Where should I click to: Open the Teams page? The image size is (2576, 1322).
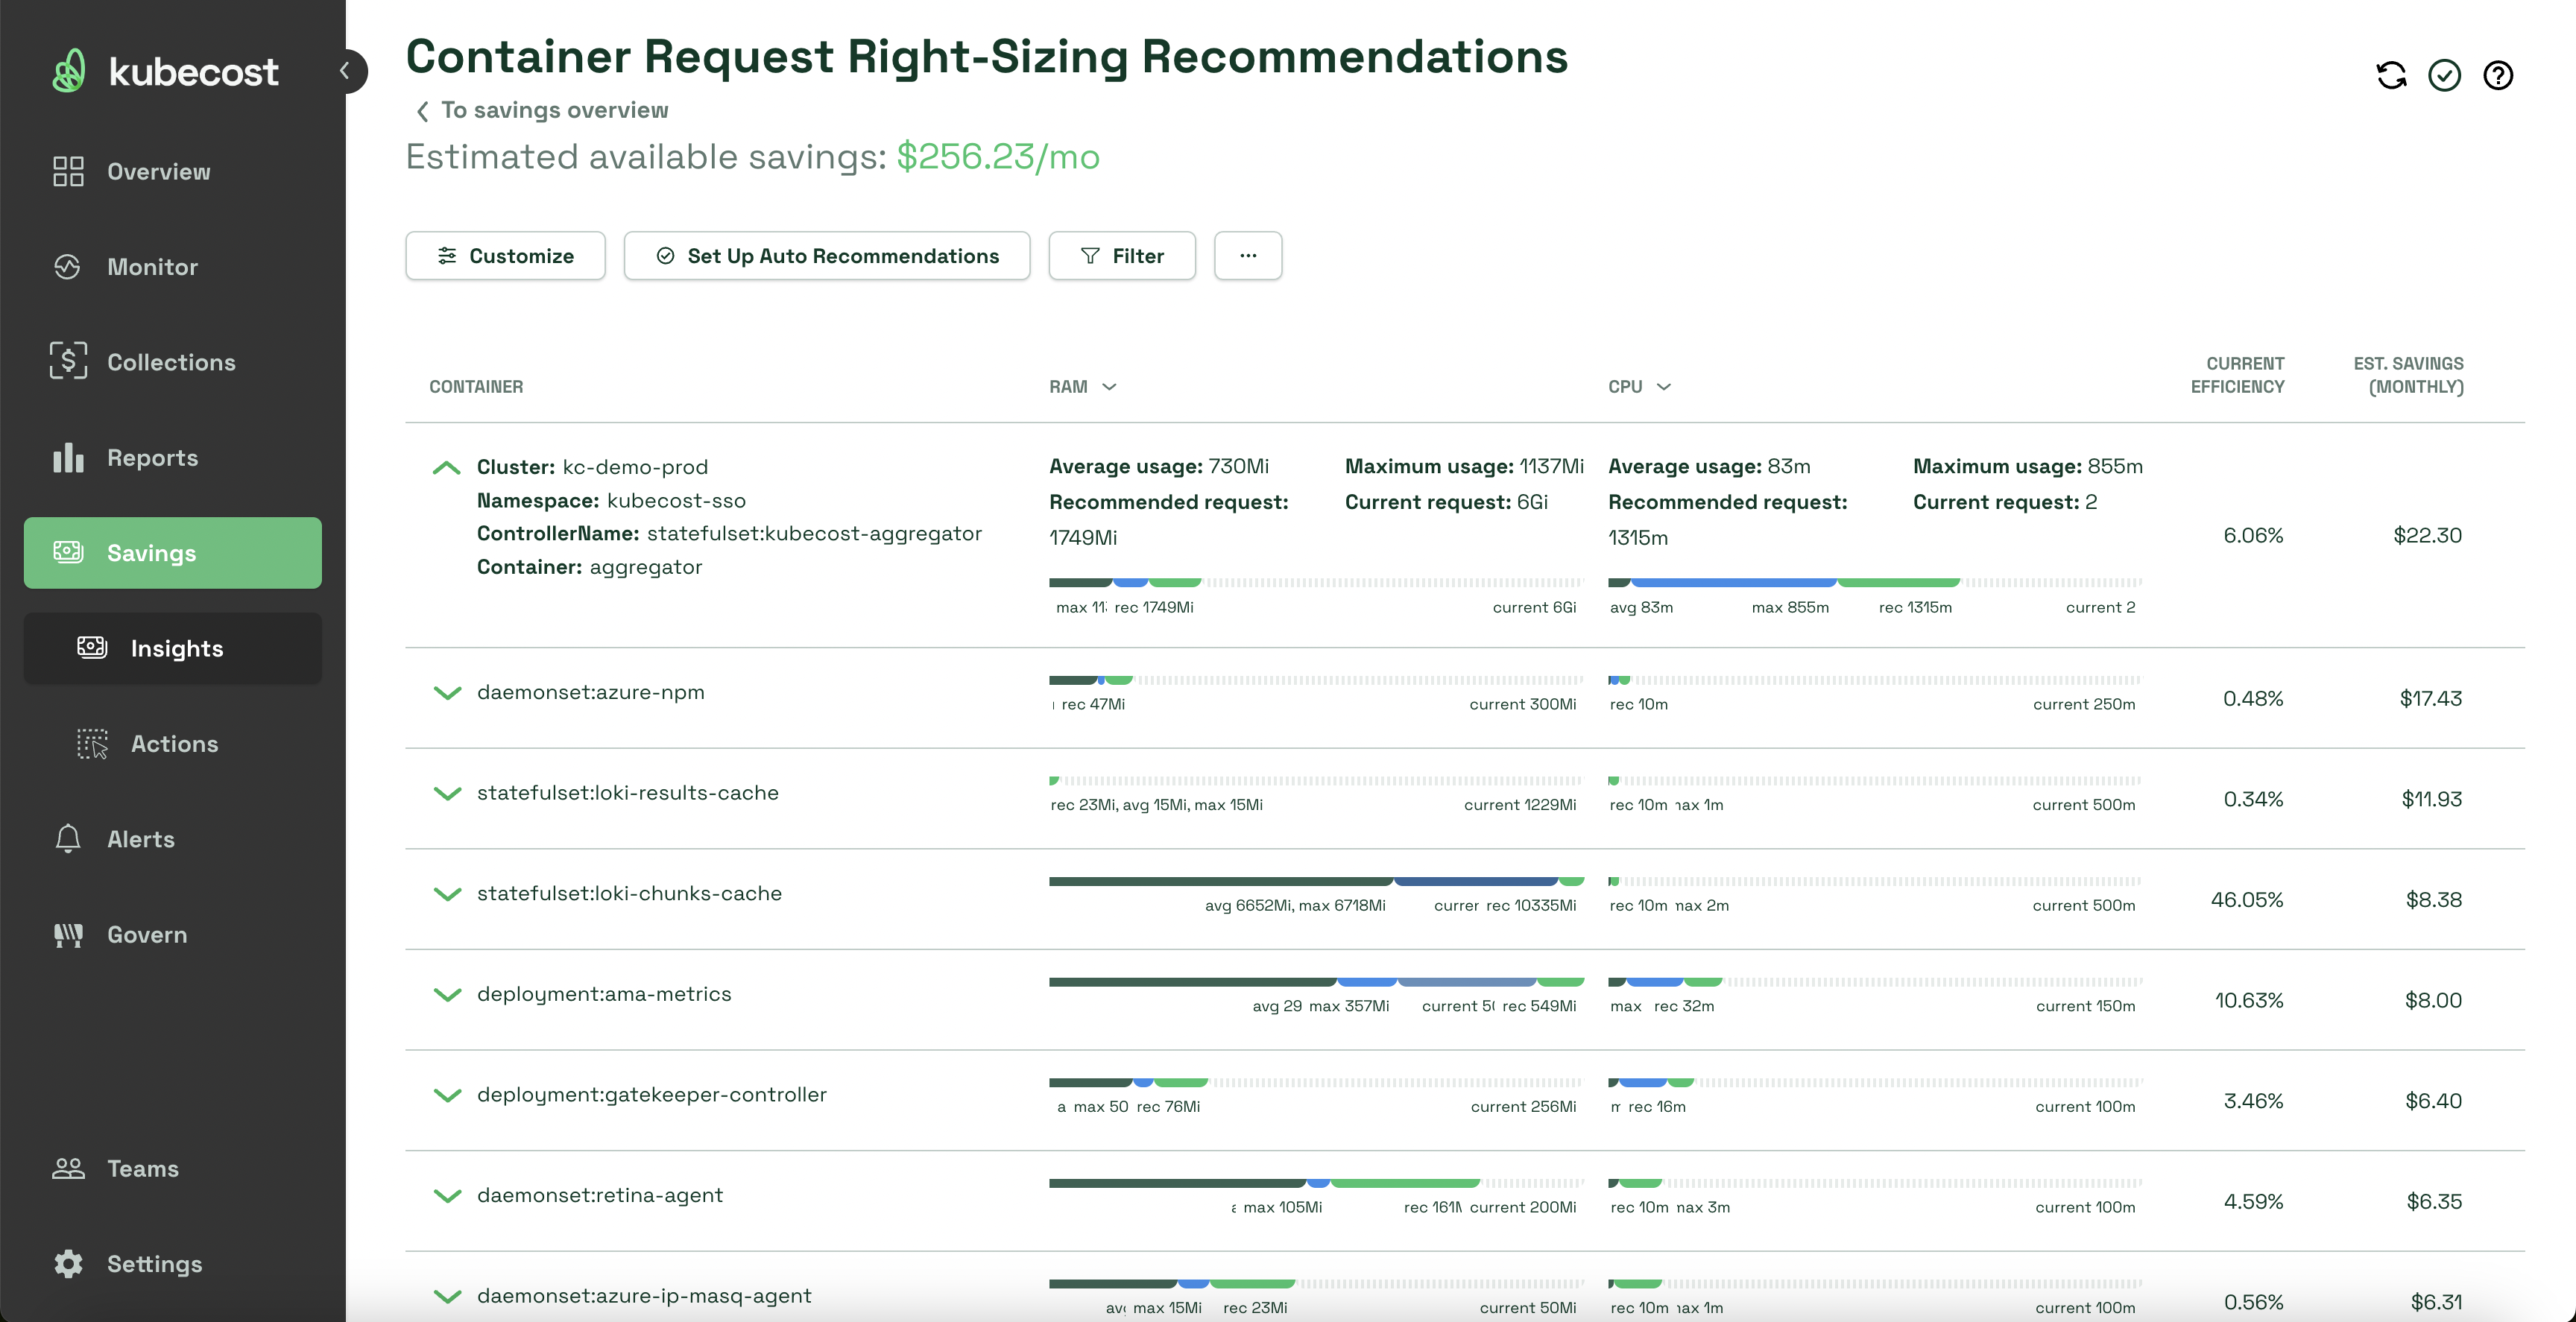[x=172, y=1168]
